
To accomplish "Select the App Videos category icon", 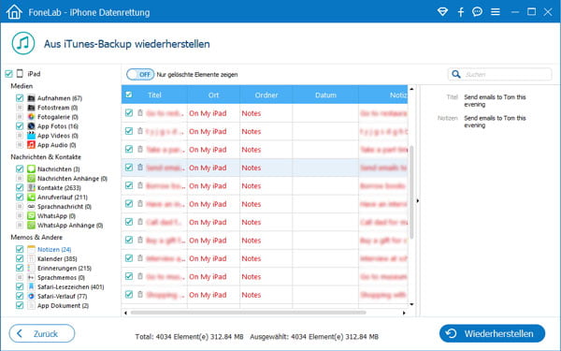I will [x=31, y=136].
